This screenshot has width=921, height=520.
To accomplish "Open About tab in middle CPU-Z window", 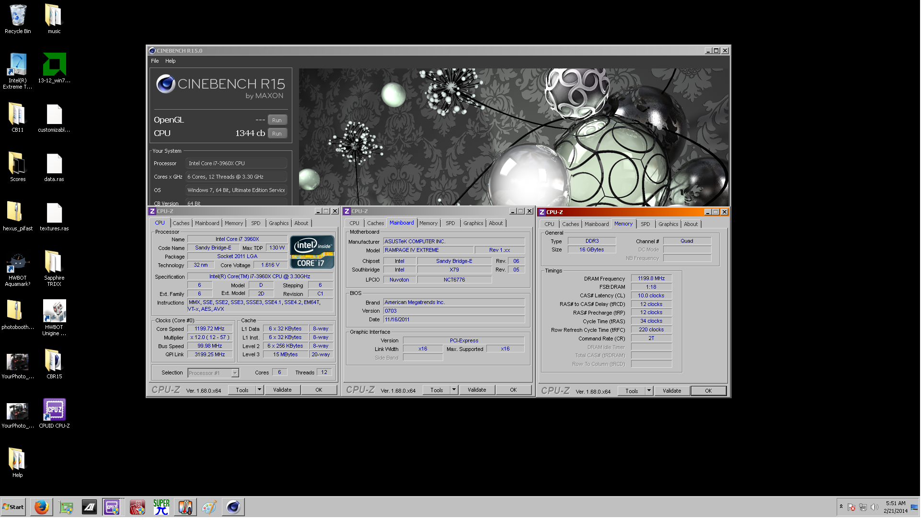I will tap(496, 223).
